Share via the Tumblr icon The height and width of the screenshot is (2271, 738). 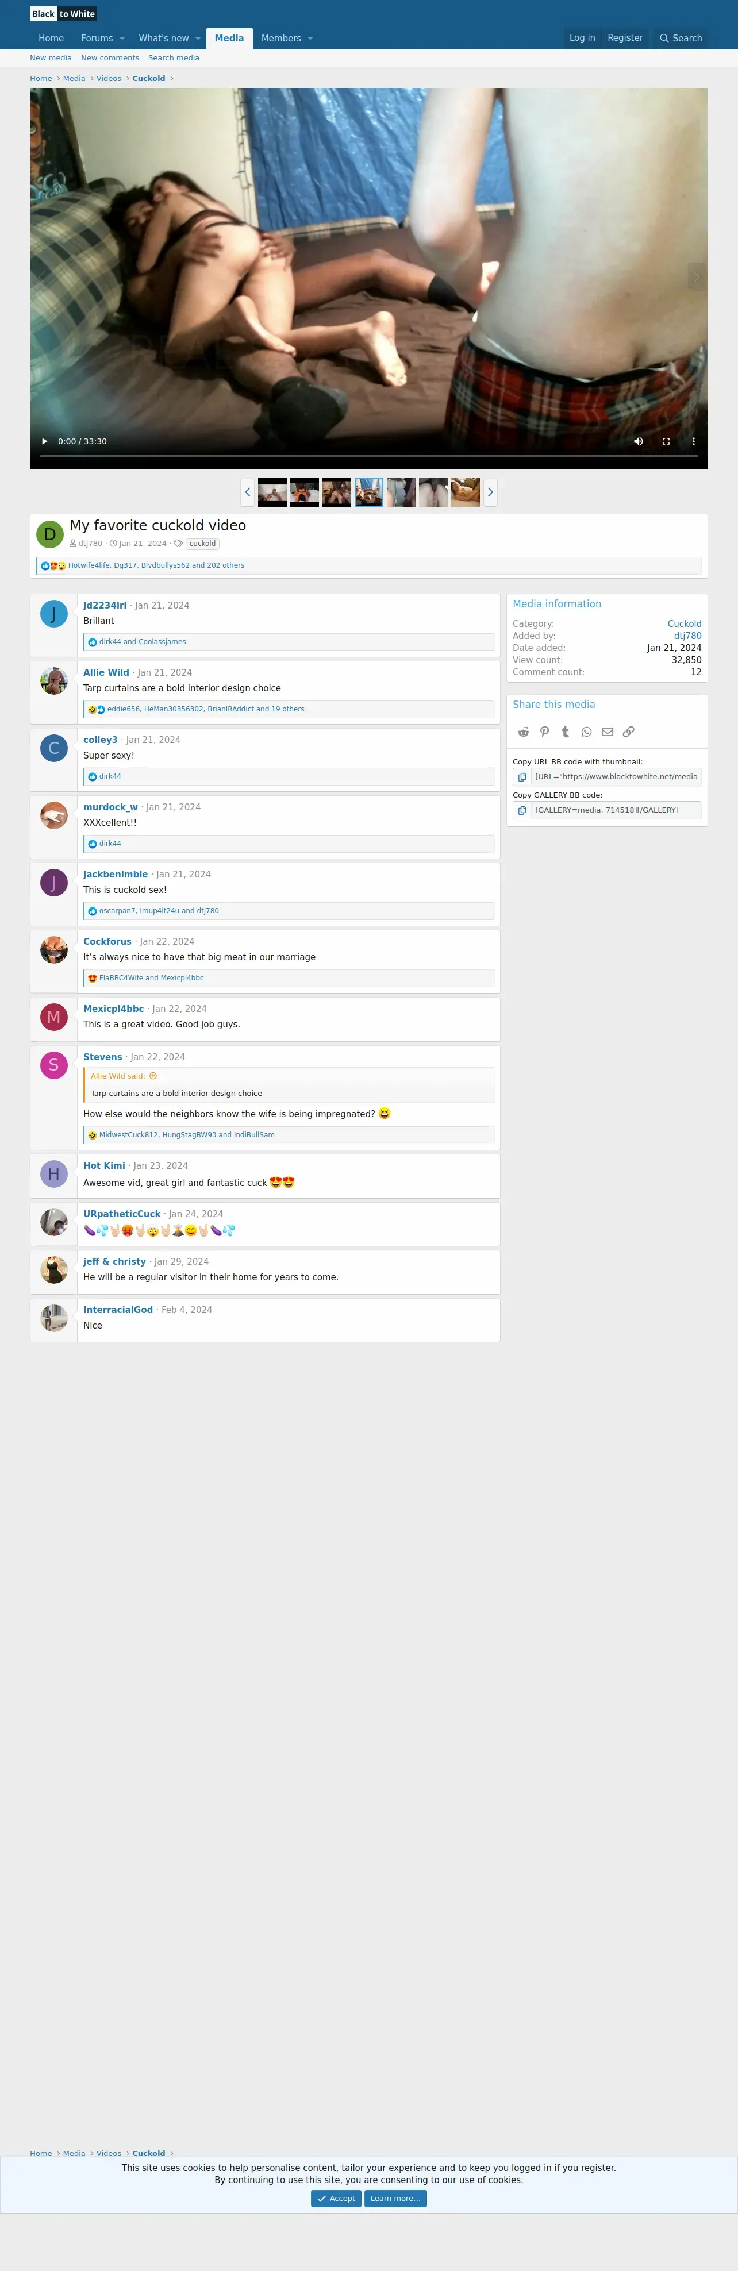tap(565, 732)
